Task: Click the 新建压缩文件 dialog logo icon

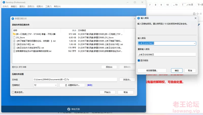Action: (13, 19)
